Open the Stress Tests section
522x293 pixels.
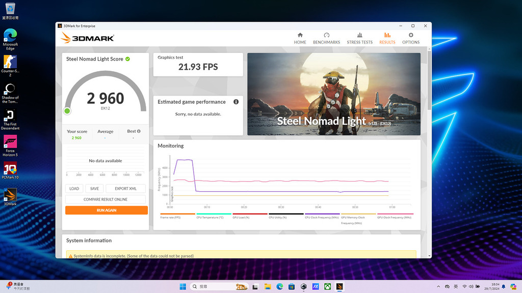point(359,38)
